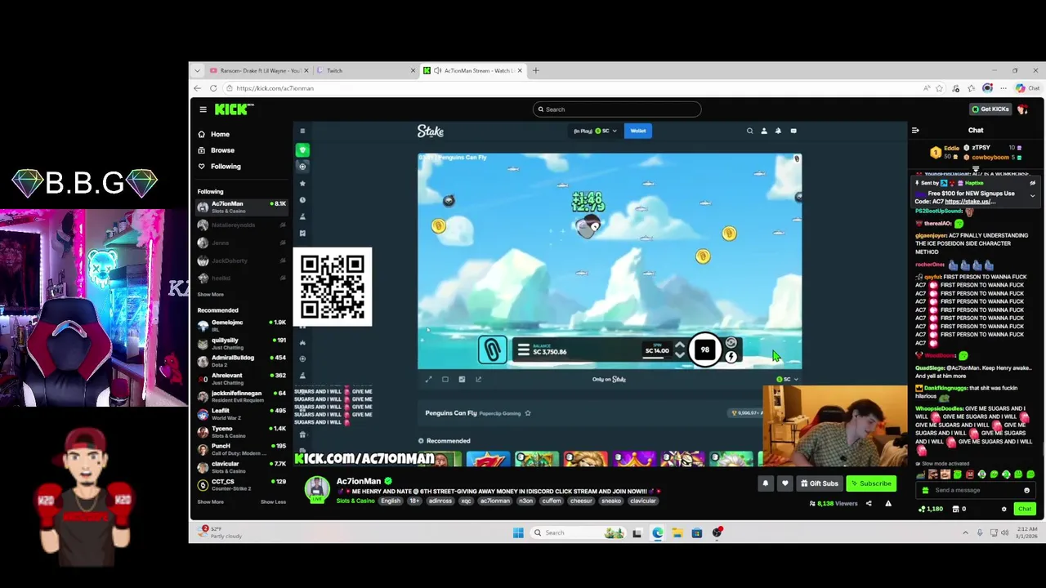Collapse the chat panel
1046x588 pixels.
(915, 131)
